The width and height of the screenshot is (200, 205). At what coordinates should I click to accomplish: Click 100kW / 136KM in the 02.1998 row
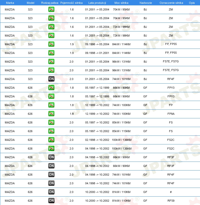121,140
